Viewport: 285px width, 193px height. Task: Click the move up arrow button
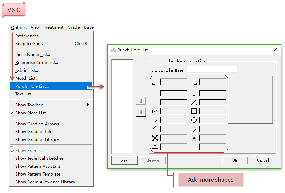pyautogui.click(x=141, y=101)
